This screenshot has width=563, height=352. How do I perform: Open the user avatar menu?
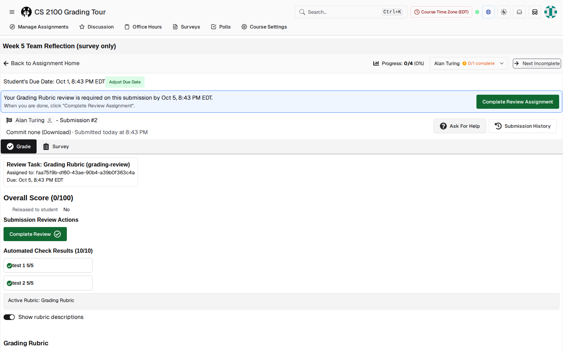(x=551, y=12)
